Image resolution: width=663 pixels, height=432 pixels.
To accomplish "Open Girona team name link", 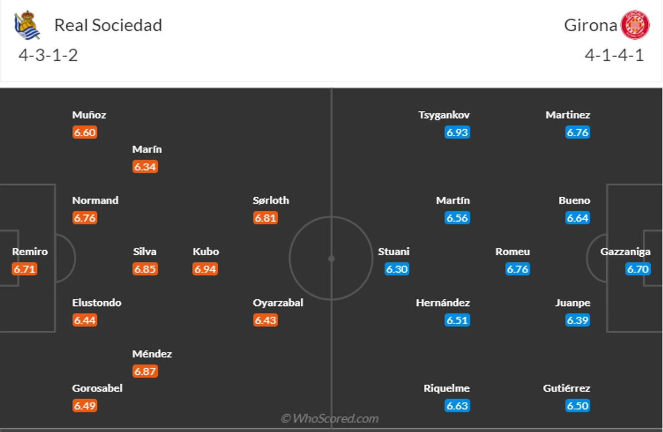I will [x=590, y=25].
